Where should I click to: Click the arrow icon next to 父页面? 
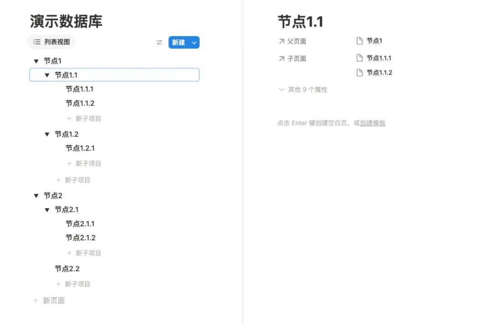coord(282,41)
